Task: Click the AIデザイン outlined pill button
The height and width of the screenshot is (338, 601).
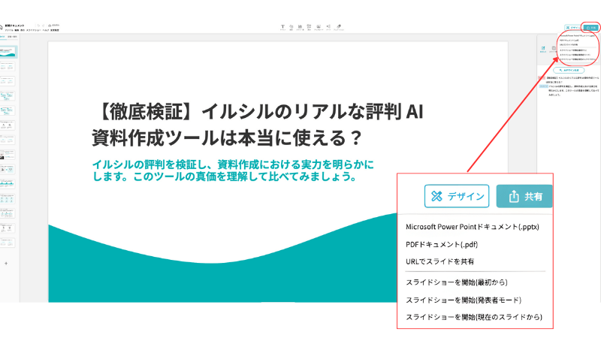Action: coord(569,70)
